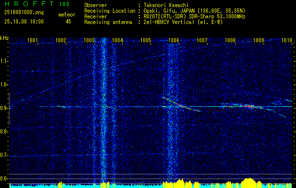The width and height of the screenshot is (296, 188).
Task: Click the 0.6 frequency axis label
Action: (4, 179)
